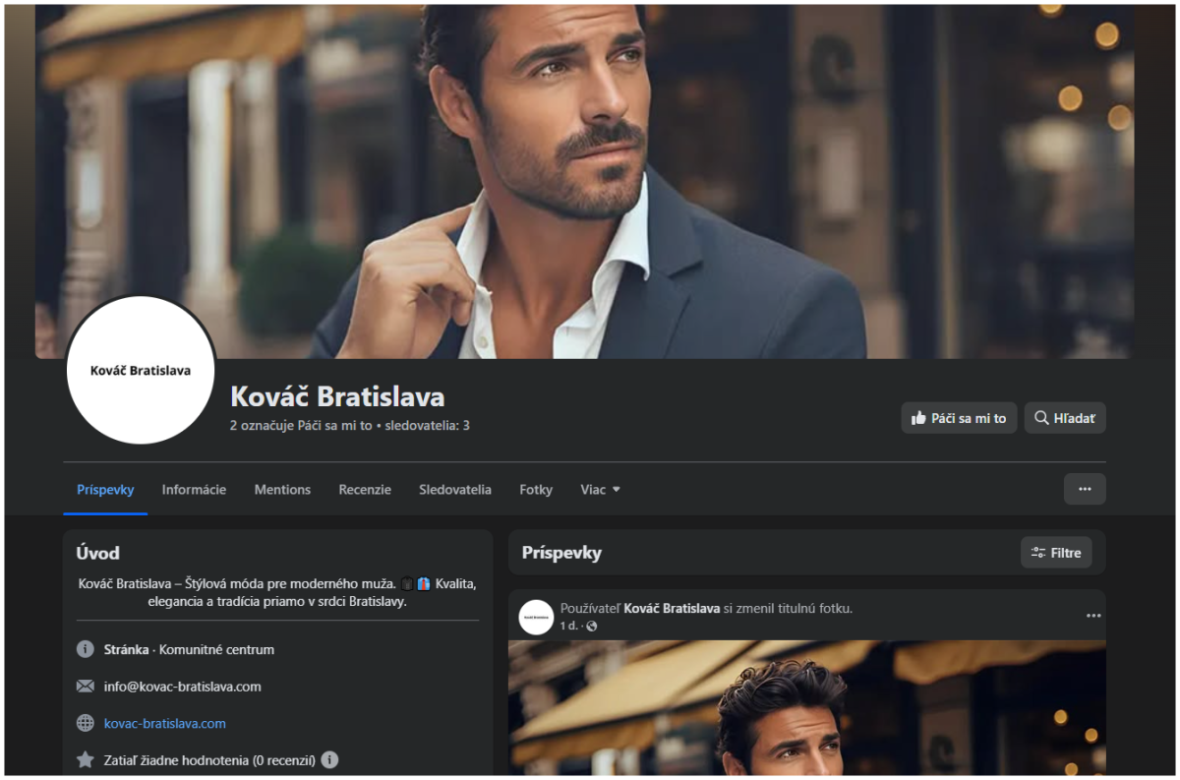
Task: Open the Filtre posts filter
Action: tap(1056, 553)
